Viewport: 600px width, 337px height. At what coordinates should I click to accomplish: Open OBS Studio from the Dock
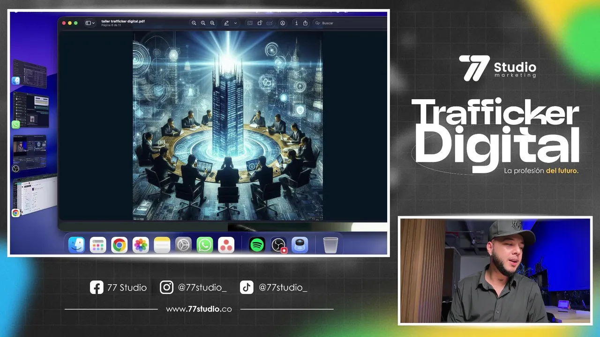[x=278, y=245]
